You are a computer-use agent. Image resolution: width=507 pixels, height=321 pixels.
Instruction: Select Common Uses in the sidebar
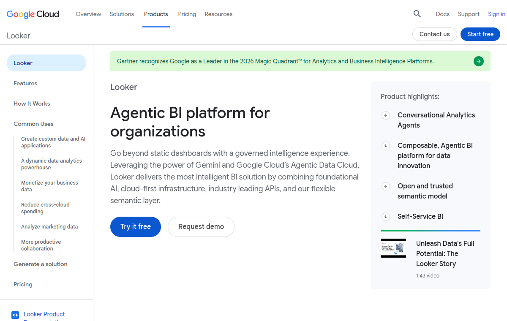point(33,124)
